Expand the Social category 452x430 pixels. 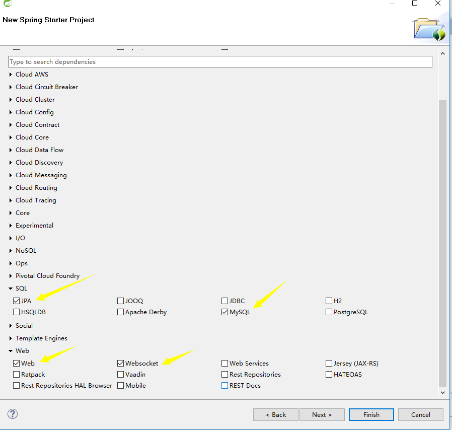tap(11, 326)
